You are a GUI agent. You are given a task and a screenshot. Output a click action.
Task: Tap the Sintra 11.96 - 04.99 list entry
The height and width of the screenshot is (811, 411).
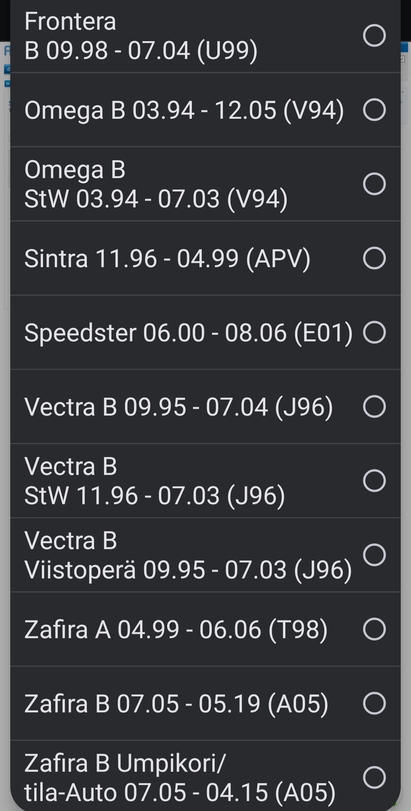[167, 258]
